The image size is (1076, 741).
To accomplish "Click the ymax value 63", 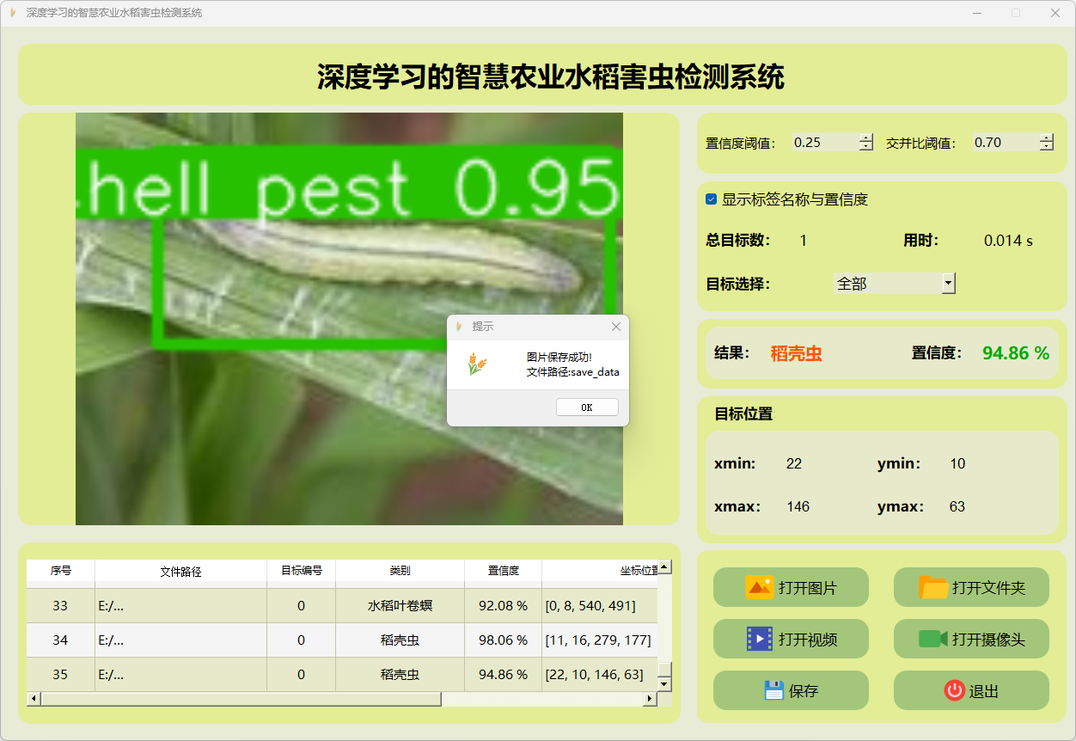I will [957, 507].
